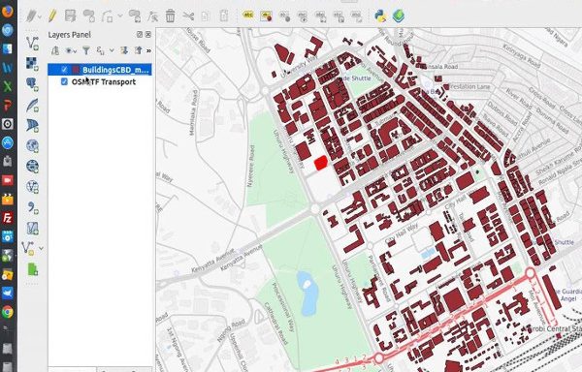
Task: Expand all layers in Layers Panel
Action: click(124, 50)
